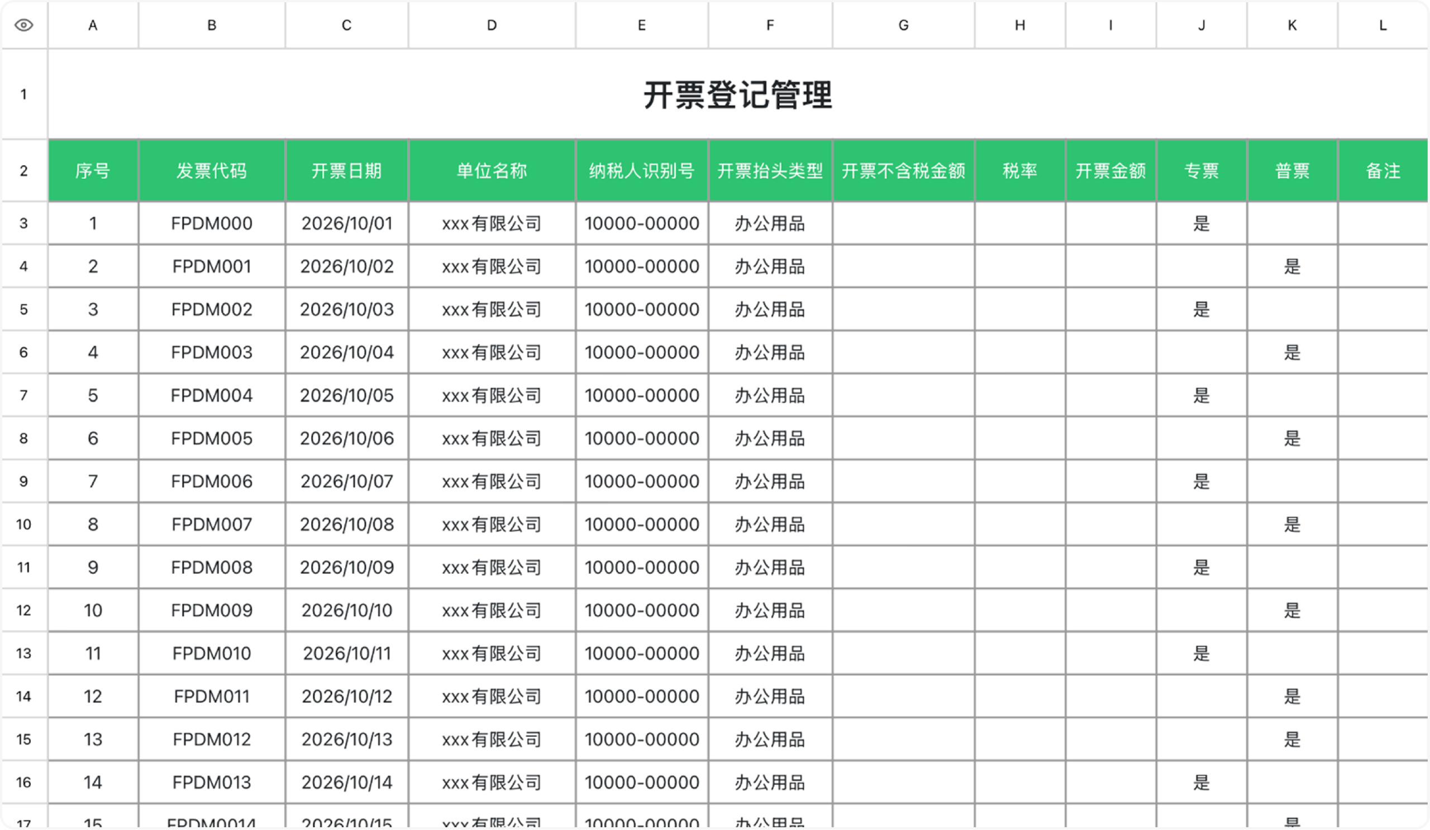Click sequence number 7 cell
1430x830 pixels.
93,481
